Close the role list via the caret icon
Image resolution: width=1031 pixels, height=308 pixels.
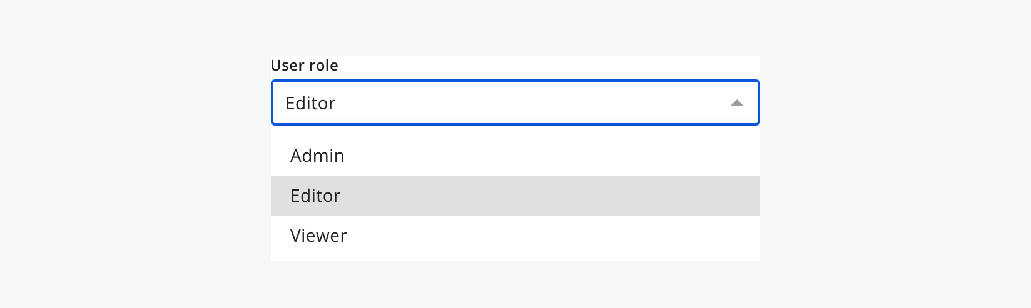(737, 102)
